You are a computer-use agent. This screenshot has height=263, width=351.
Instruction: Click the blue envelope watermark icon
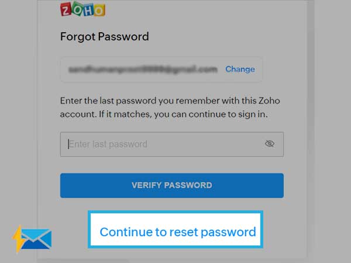tap(36, 239)
